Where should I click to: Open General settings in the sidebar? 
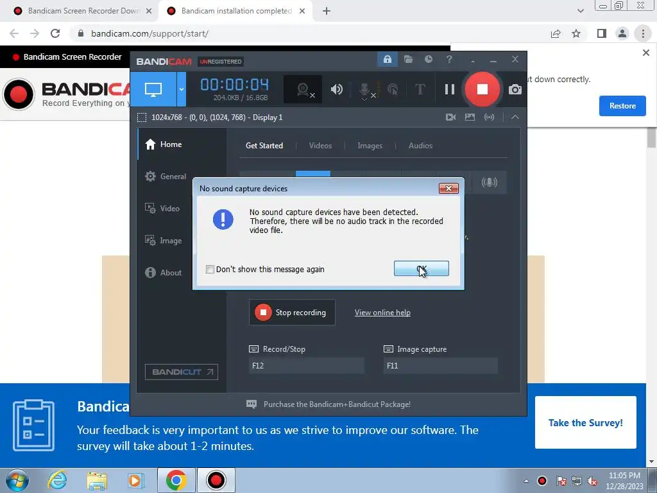point(166,177)
